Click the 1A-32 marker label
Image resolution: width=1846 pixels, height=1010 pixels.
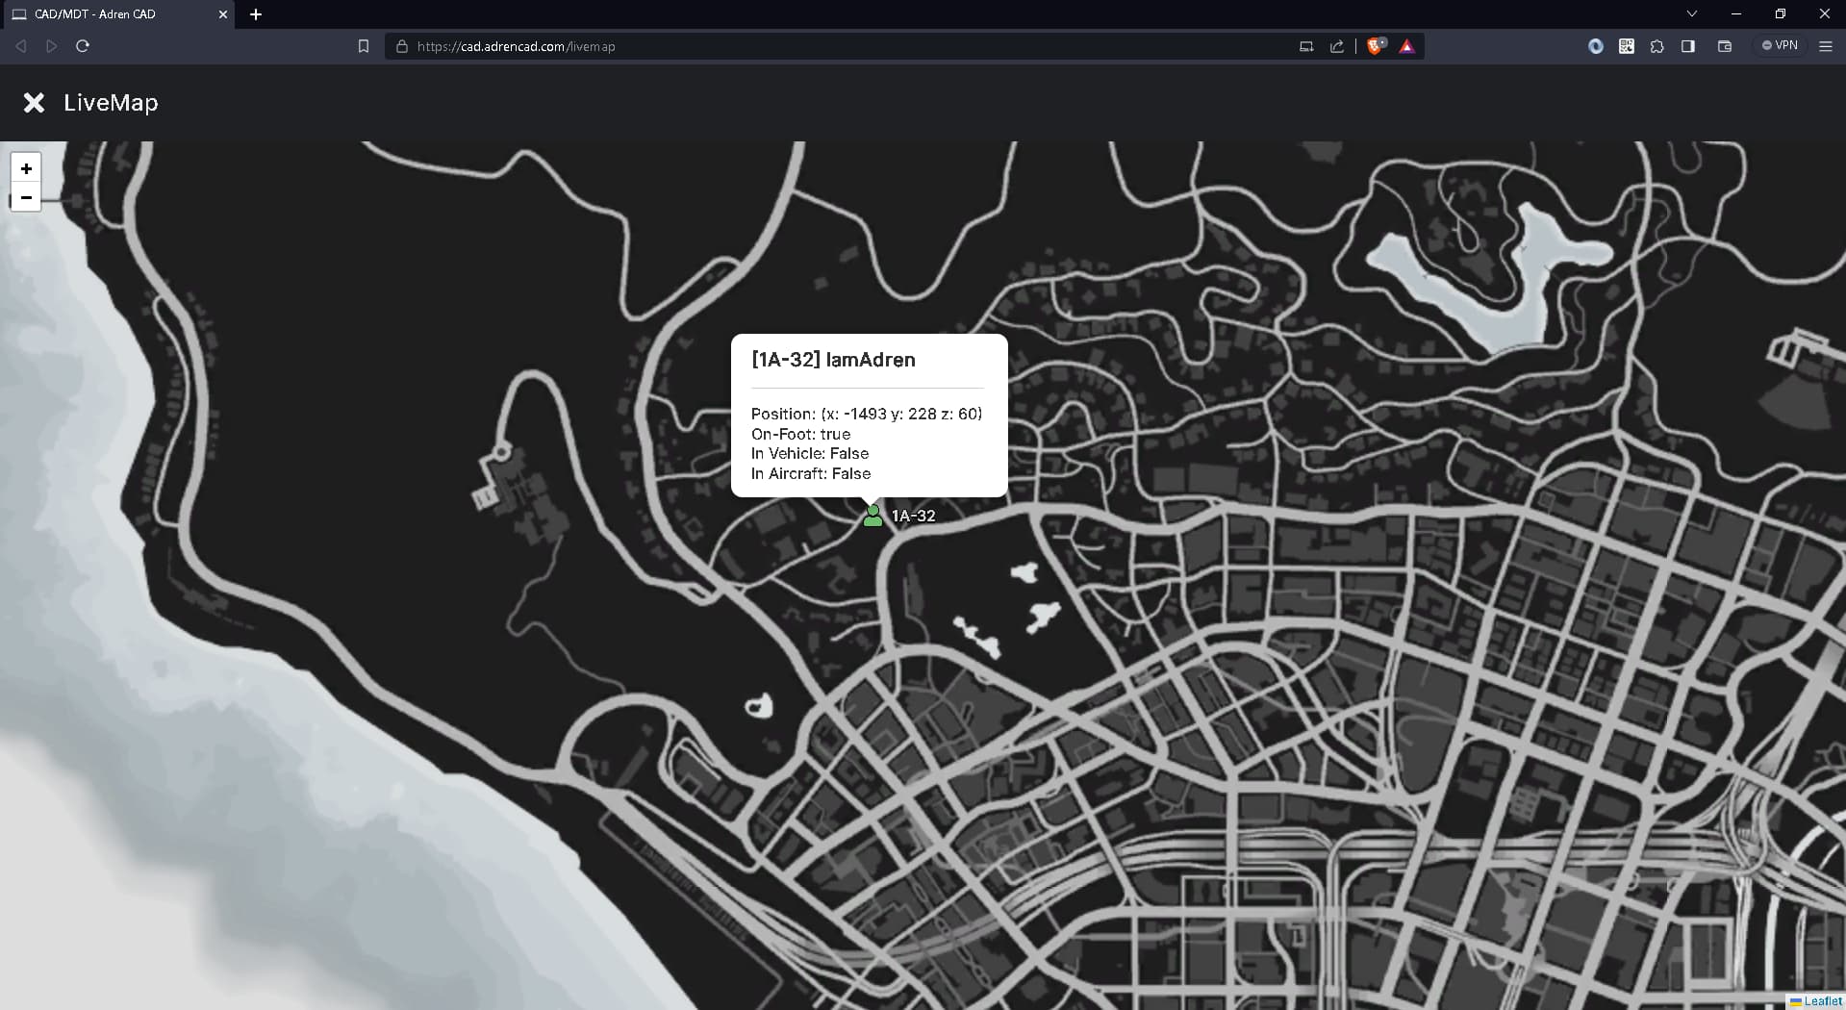913,516
